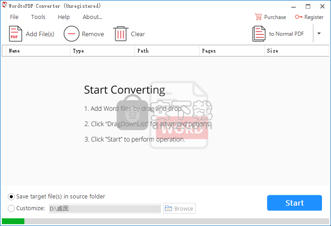Expand the conversion mode dropdown arrow
The height and width of the screenshot is (226, 331).
click(319, 33)
